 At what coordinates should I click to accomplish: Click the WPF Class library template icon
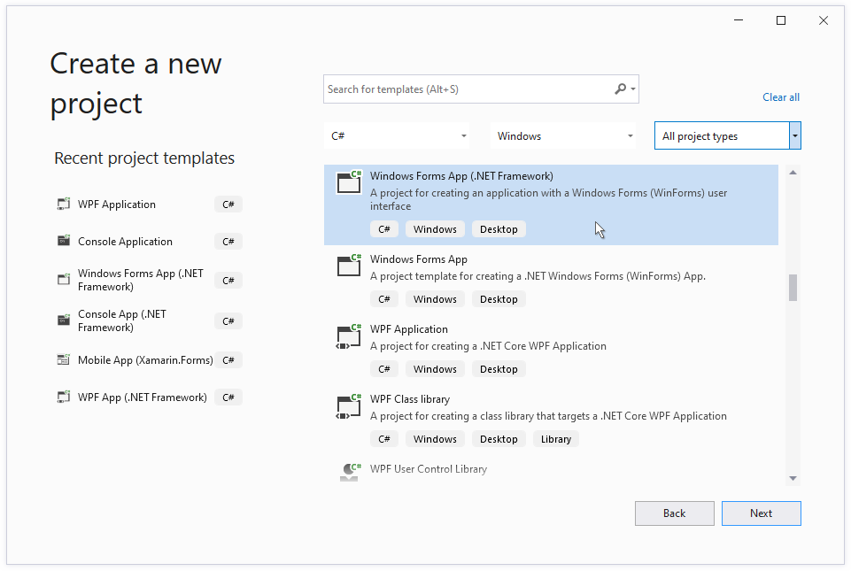(349, 405)
